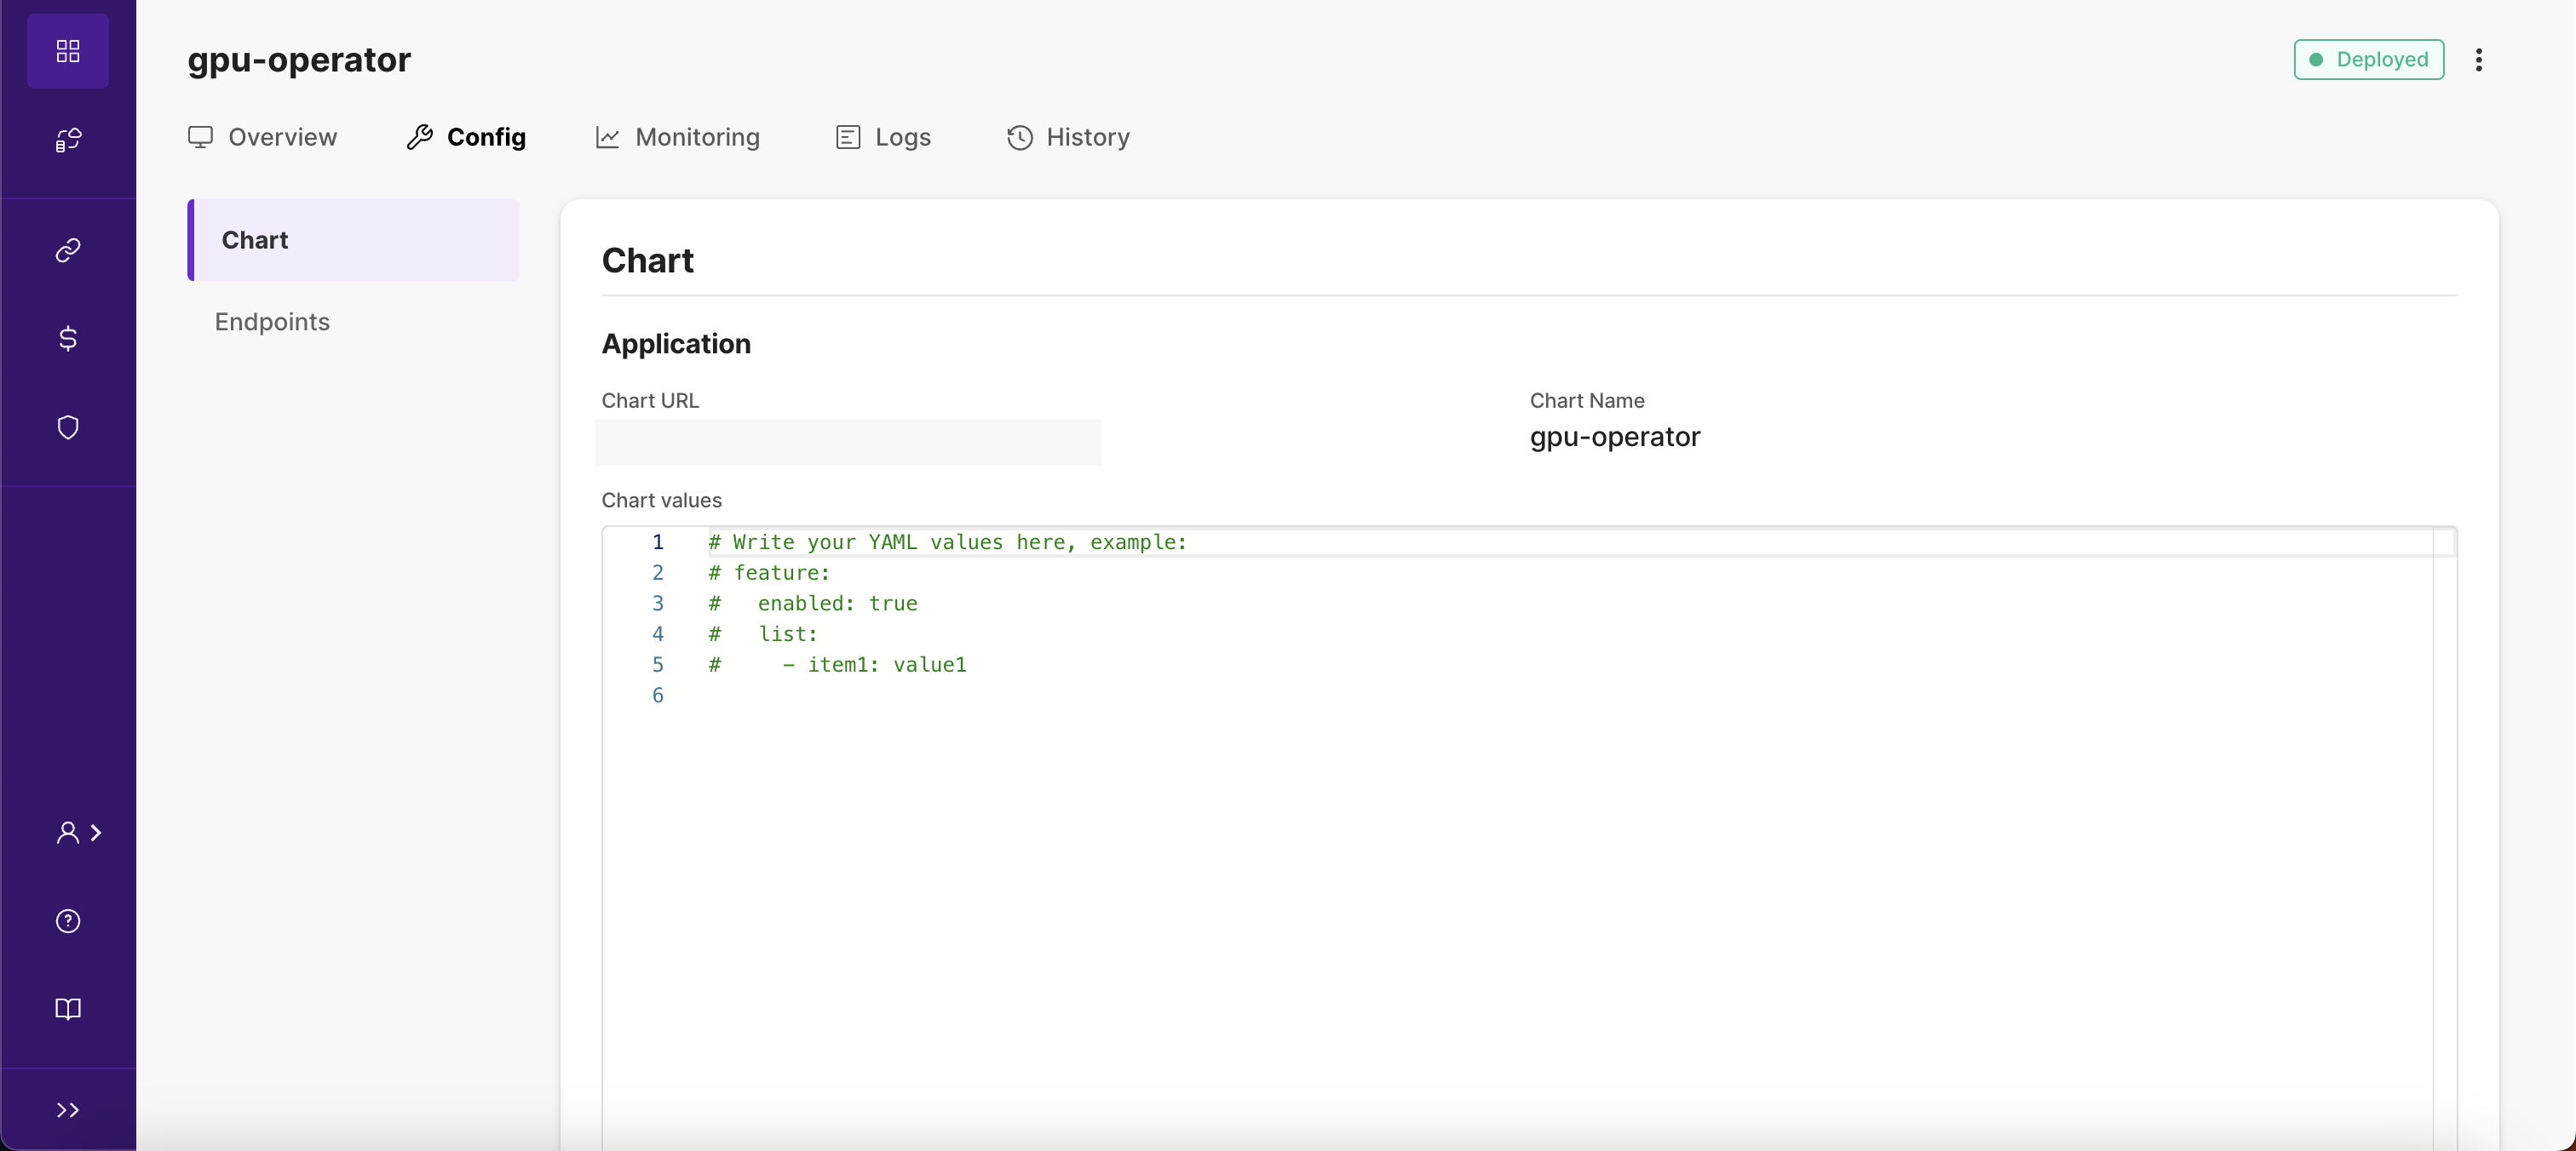
Task: Click the 'enabled: true' line in editor
Action: coord(813,604)
